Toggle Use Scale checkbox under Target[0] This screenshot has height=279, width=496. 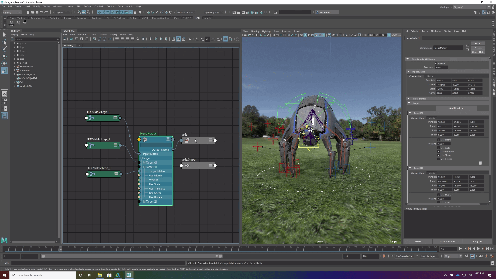pos(439,148)
